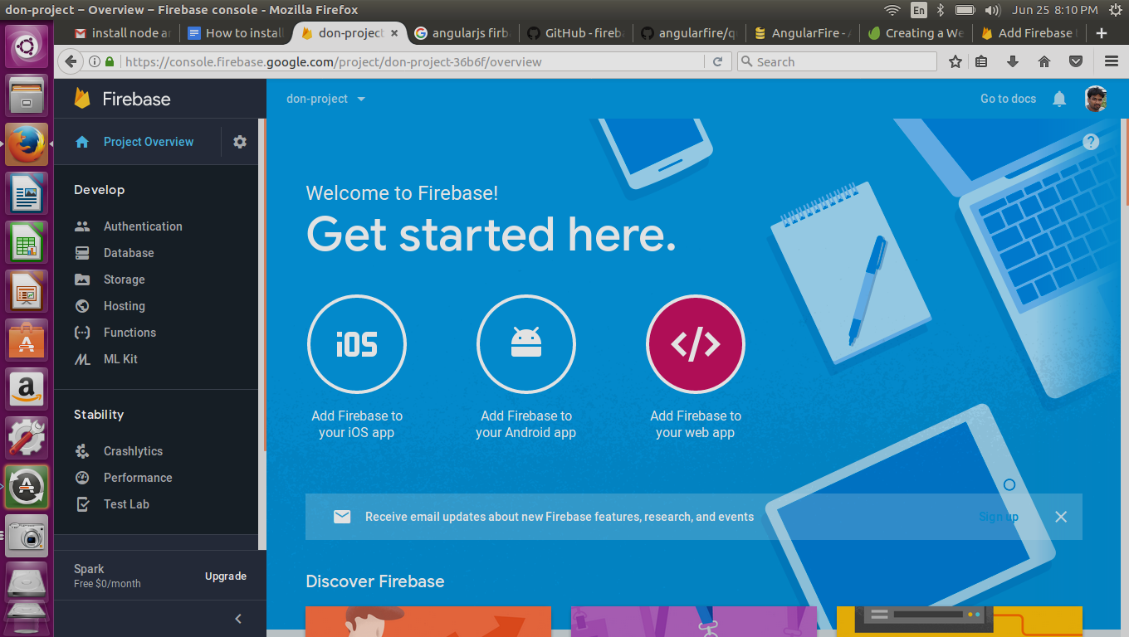Collapse the sidebar with chevron
The height and width of the screenshot is (637, 1129).
(238, 619)
